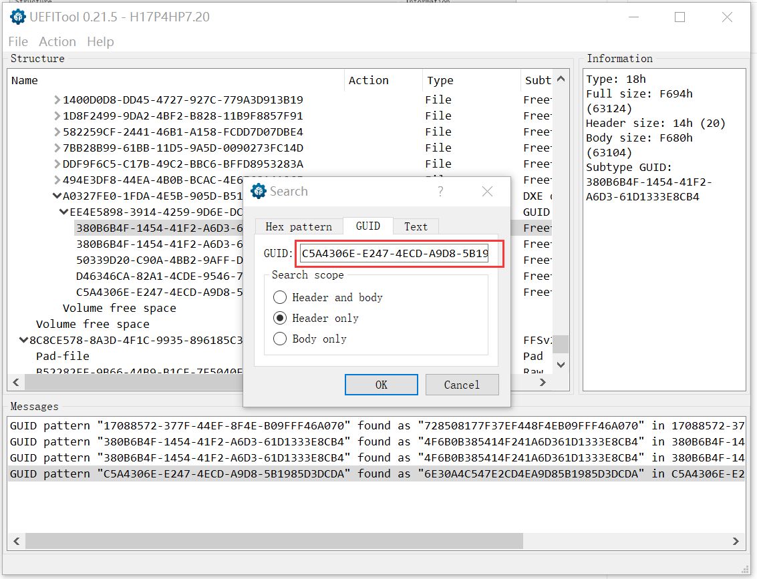Select Body only search scope
Viewport: 757px width, 579px height.
click(x=311, y=339)
